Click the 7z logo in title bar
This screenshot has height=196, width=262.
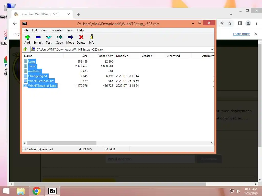(x=25, y=24)
